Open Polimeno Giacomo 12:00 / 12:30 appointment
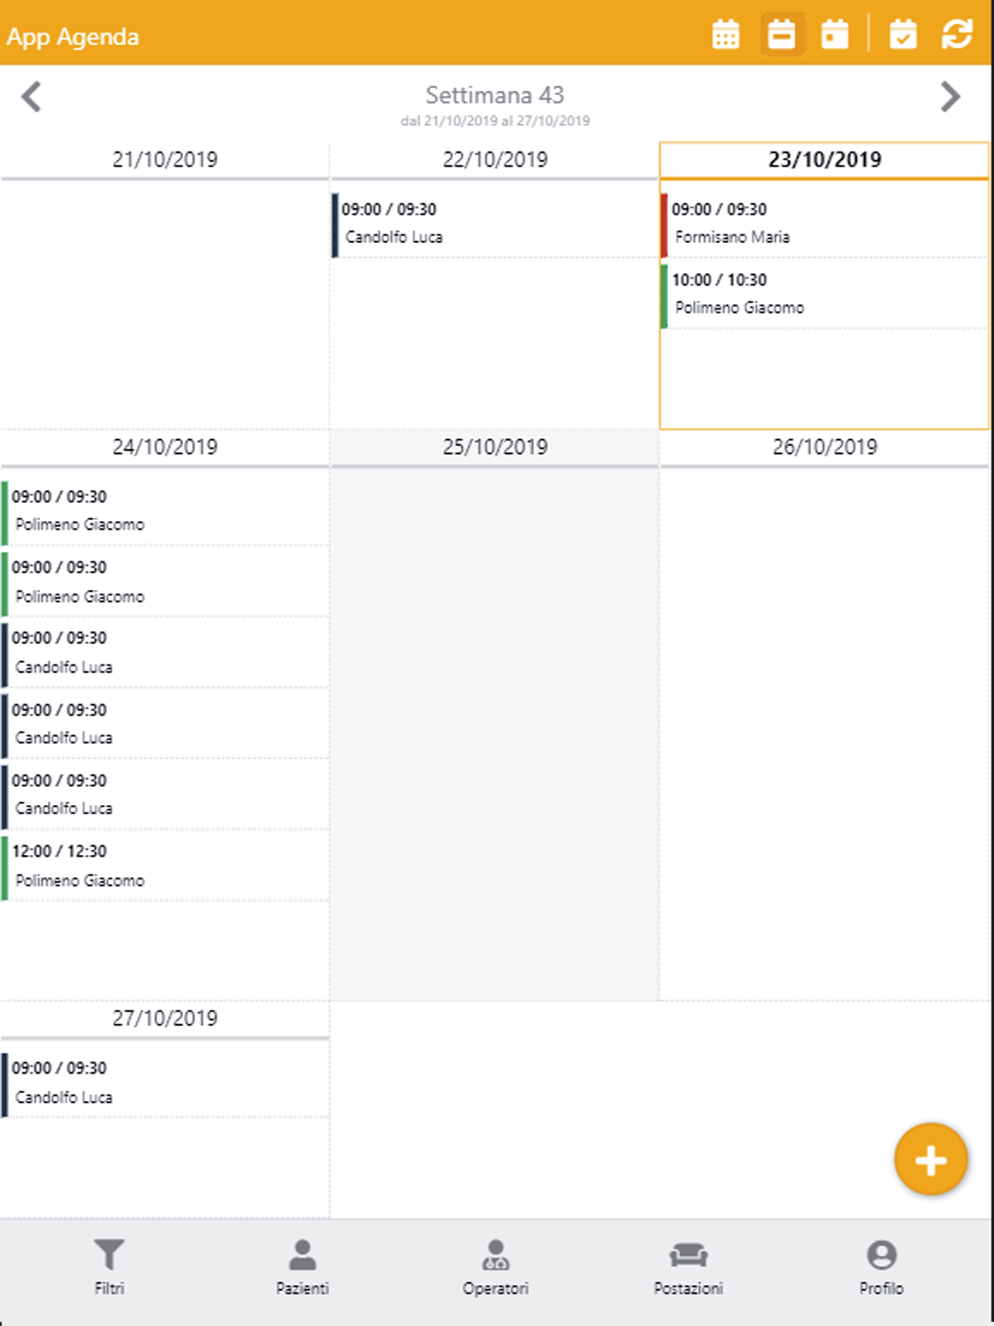994x1326 pixels. click(165, 867)
